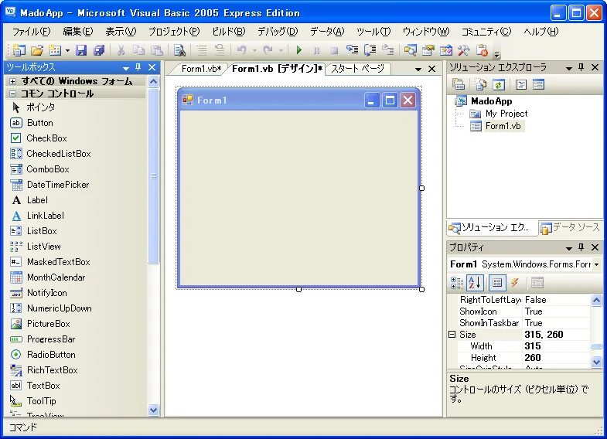Screen dimensions: 607x439
Task: Open the Properties window from the main toolbar
Action: point(428,50)
